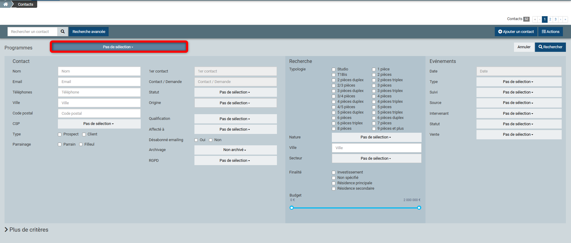Go to the previous contacts page arrow

tap(540, 19)
